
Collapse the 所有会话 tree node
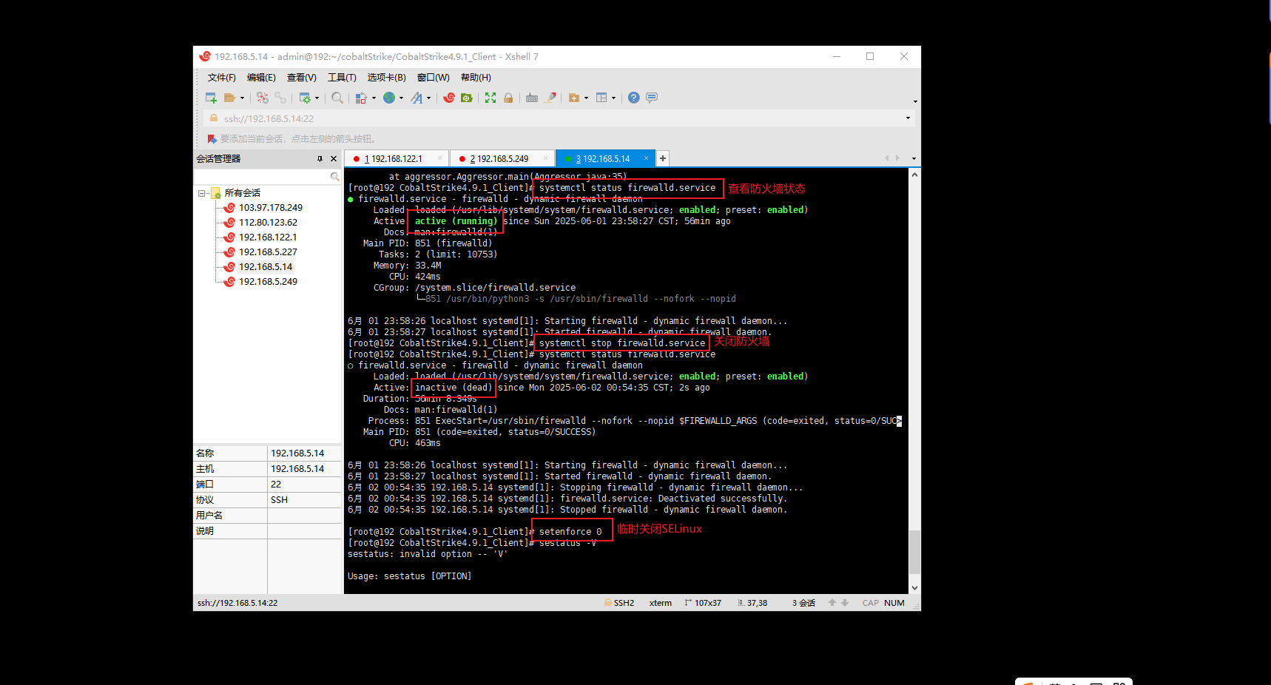coord(201,193)
